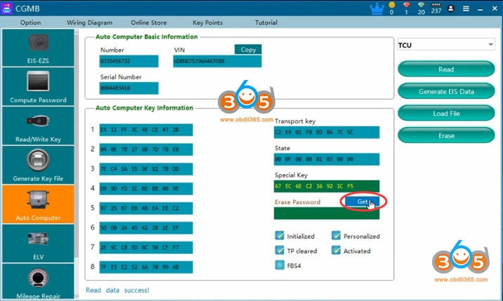Viewport: 503px width, 301px height.
Task: Select key 7 hex data field
Action: pyautogui.click(x=146, y=247)
